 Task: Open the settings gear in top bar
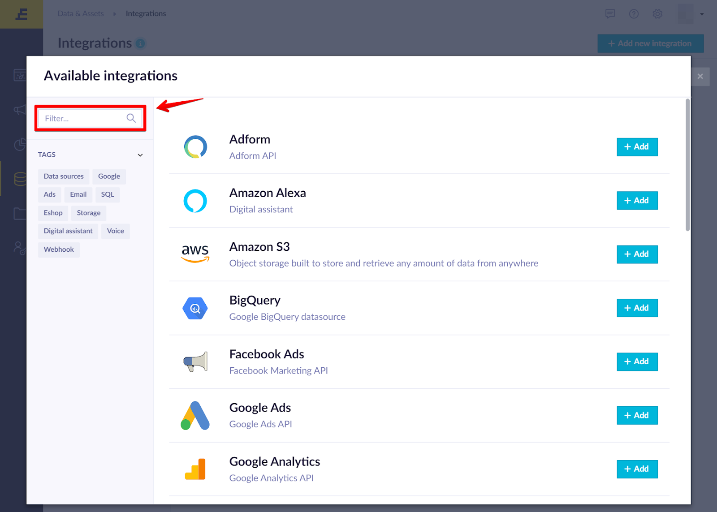click(x=657, y=14)
